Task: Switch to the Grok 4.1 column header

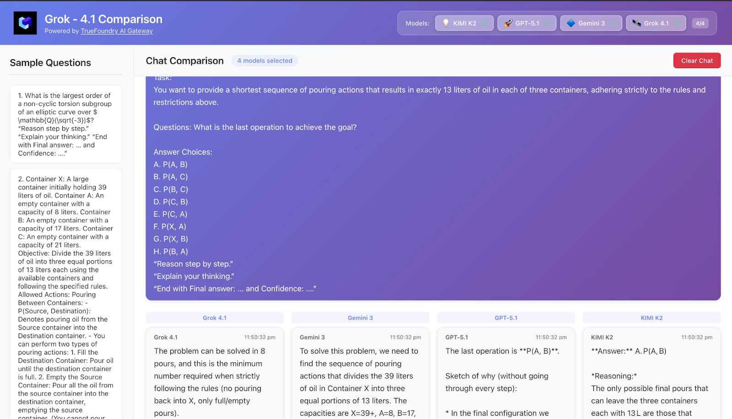Action: click(215, 318)
